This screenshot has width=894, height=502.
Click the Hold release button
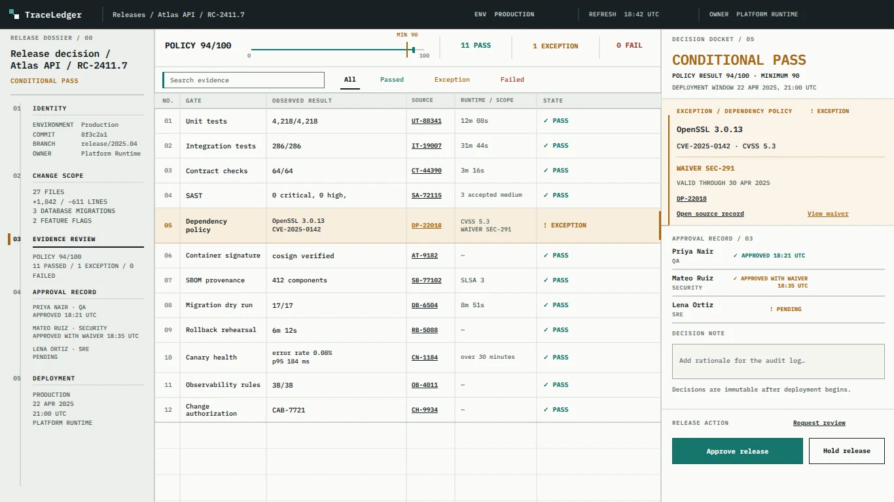[x=847, y=451]
